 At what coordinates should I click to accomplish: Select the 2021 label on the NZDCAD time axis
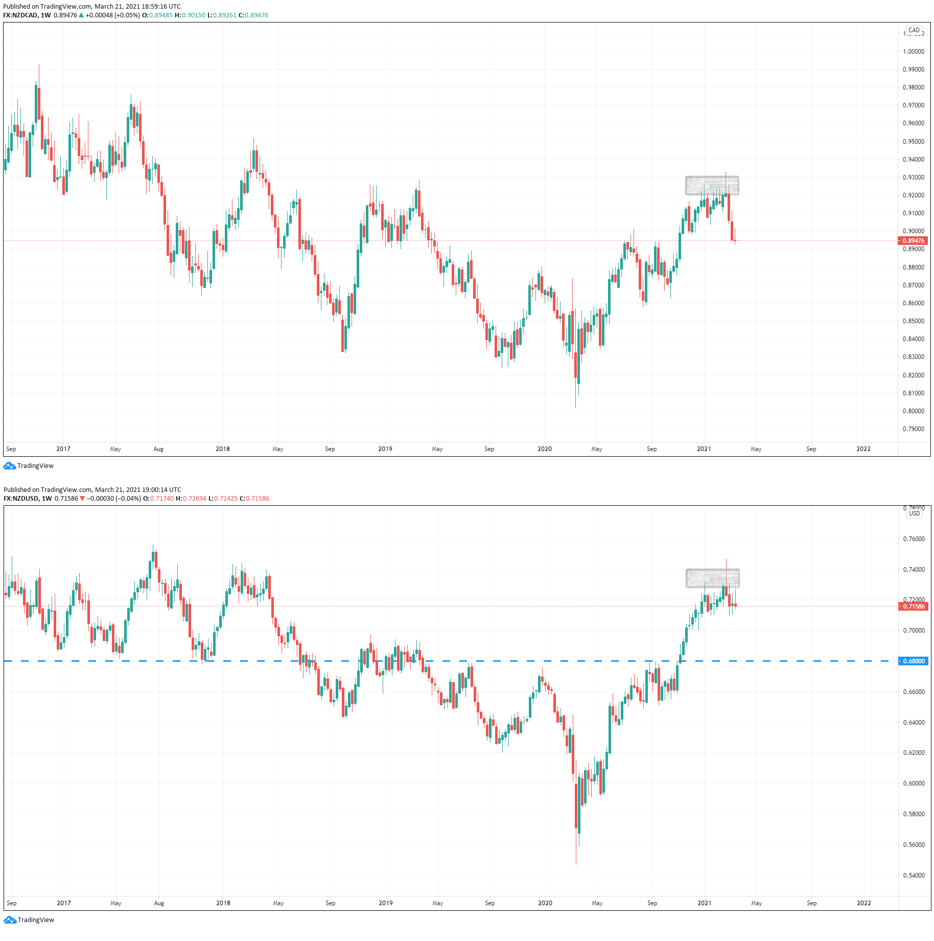point(704,449)
